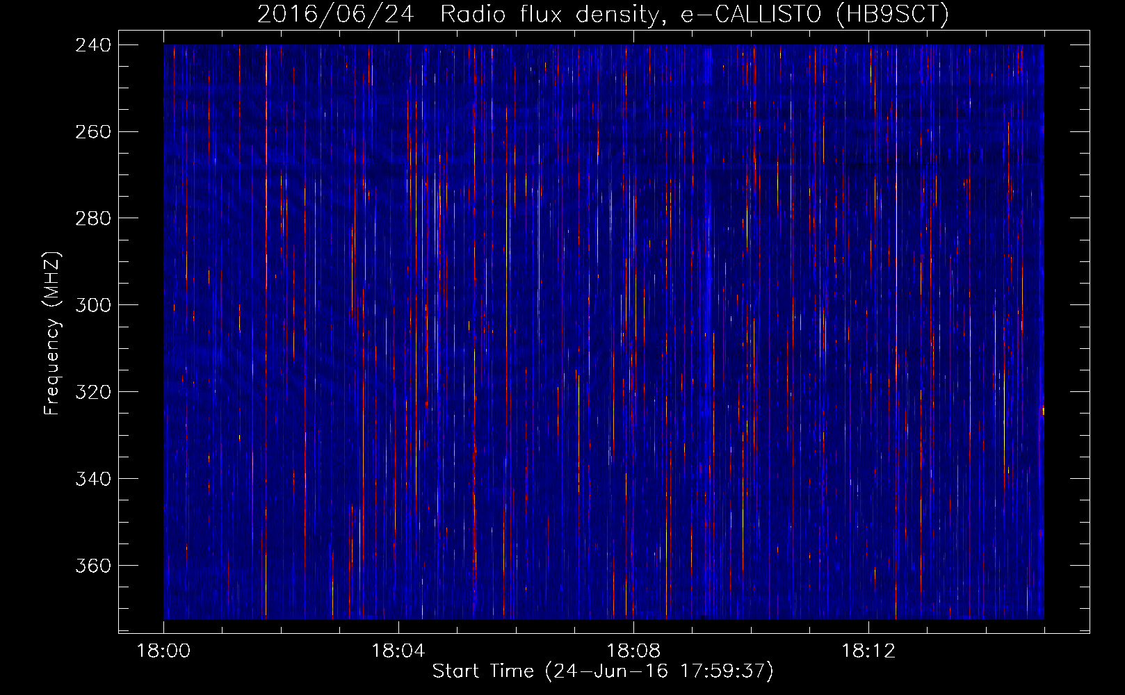Click the 18:00 time tick label

163,651
